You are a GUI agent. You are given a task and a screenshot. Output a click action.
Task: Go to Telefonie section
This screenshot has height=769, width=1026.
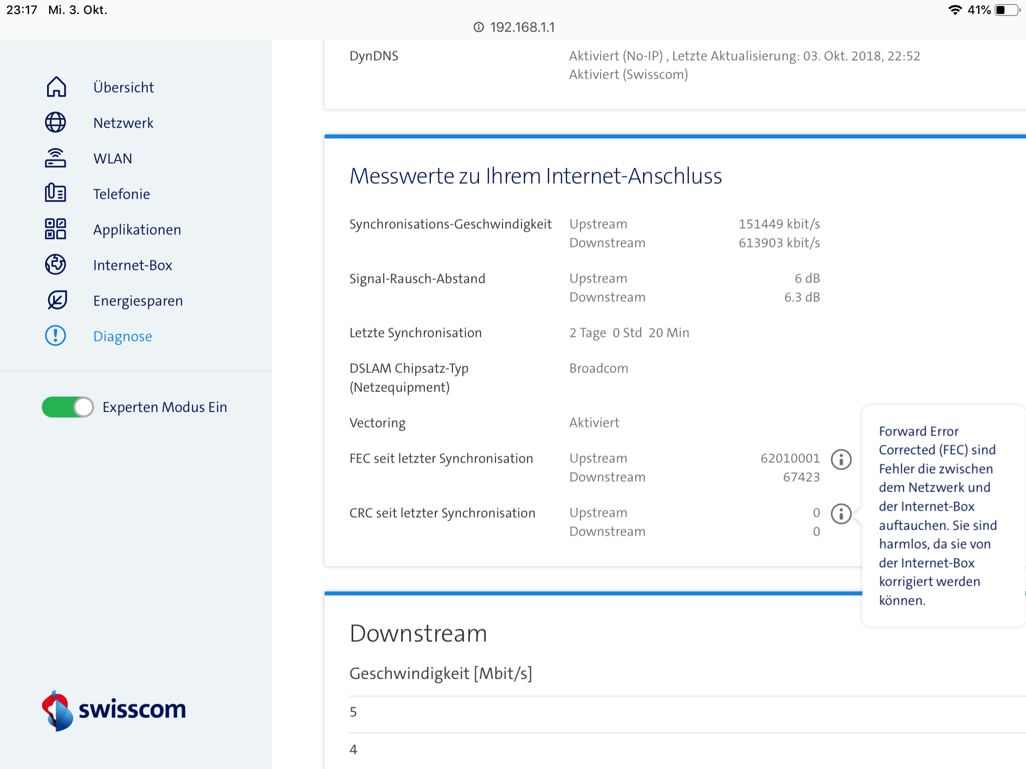122,194
